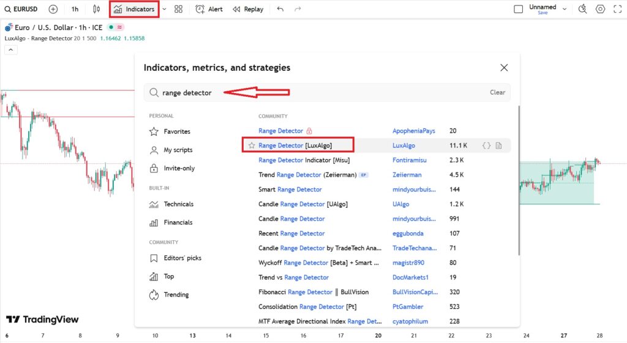The width and height of the screenshot is (627, 343).
Task: Open the Indicators panel from toolbar
Action: 134,9
